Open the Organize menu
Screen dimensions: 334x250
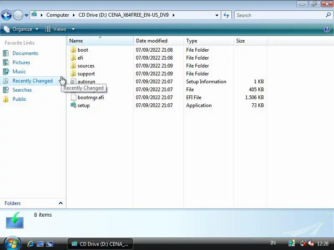[21, 29]
